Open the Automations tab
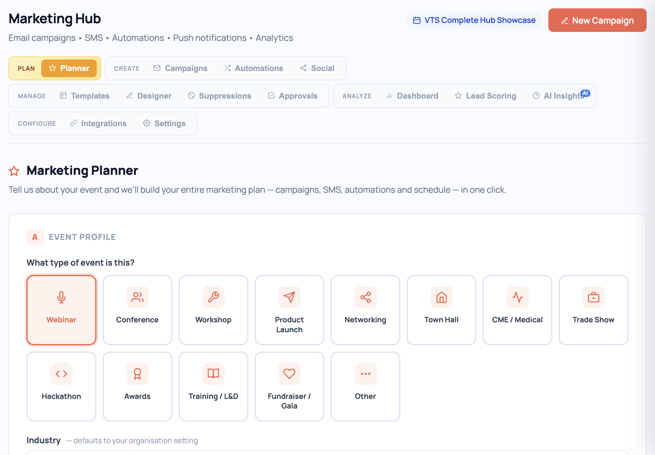The image size is (655, 455). point(254,68)
